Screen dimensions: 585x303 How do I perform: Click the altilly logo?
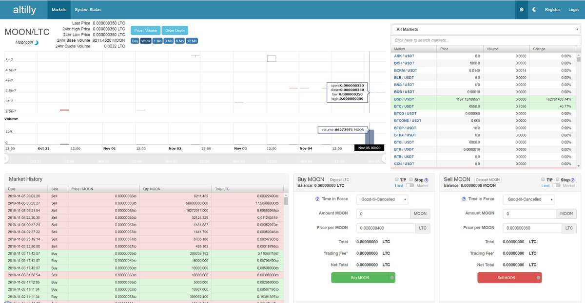24,9
